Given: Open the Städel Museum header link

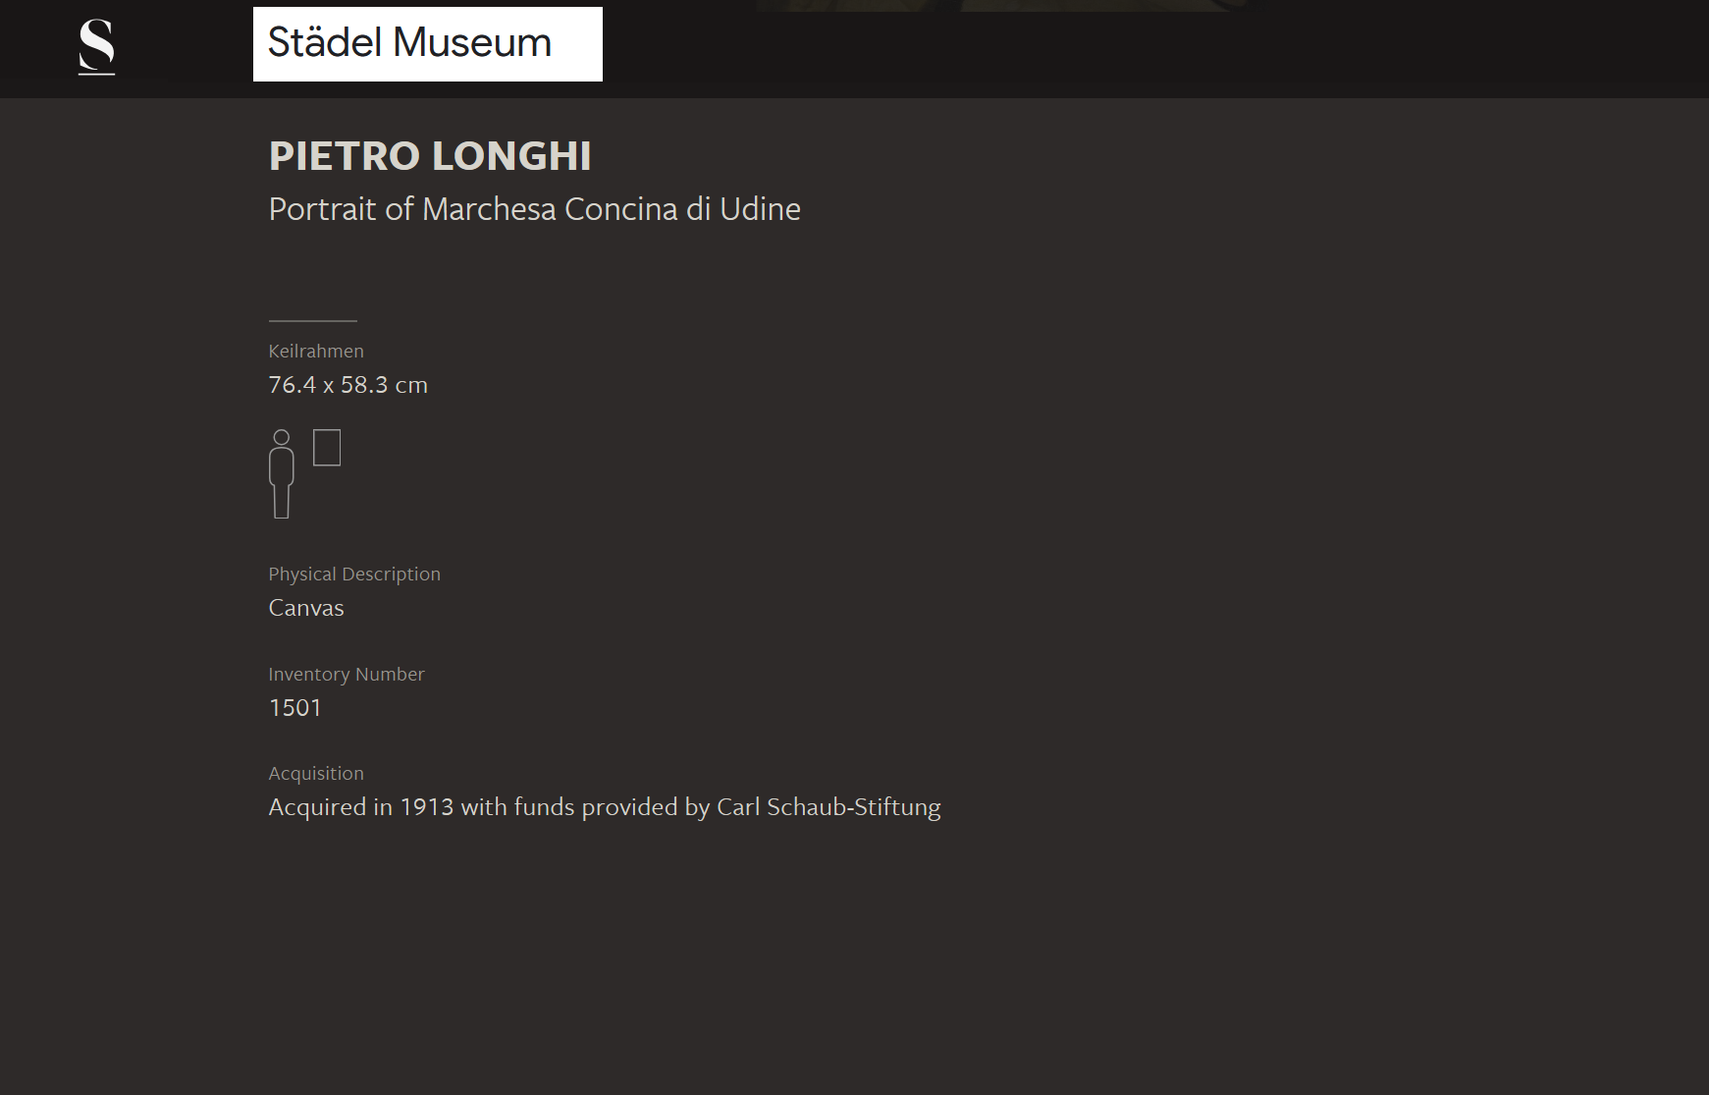Looking at the screenshot, I should tap(428, 44).
